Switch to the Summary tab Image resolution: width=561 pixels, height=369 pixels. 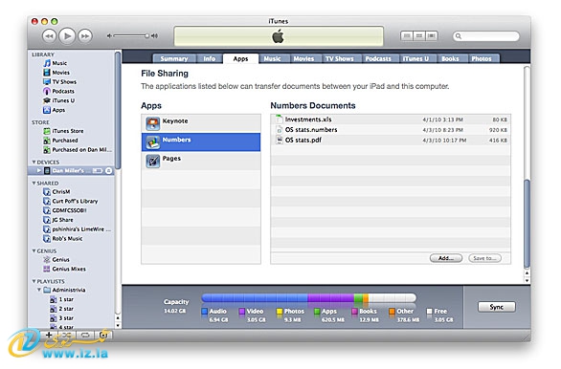click(174, 58)
